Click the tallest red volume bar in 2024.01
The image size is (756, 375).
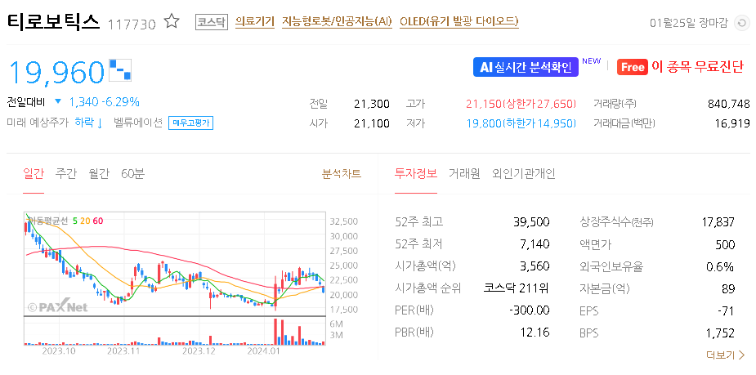[275, 332]
